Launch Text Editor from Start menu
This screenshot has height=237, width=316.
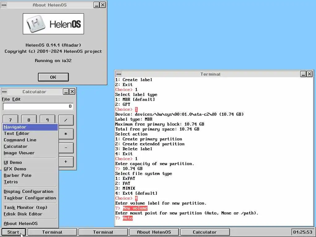click(x=30, y=133)
